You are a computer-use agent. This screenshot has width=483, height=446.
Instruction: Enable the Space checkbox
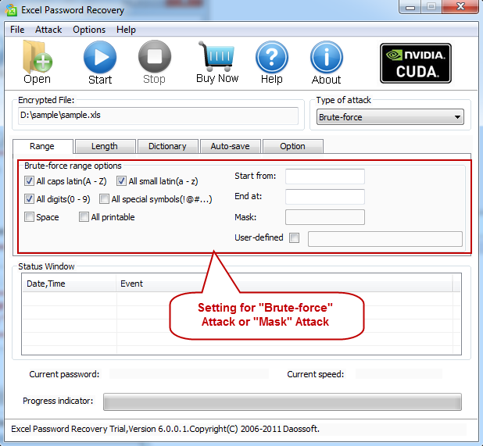point(29,216)
